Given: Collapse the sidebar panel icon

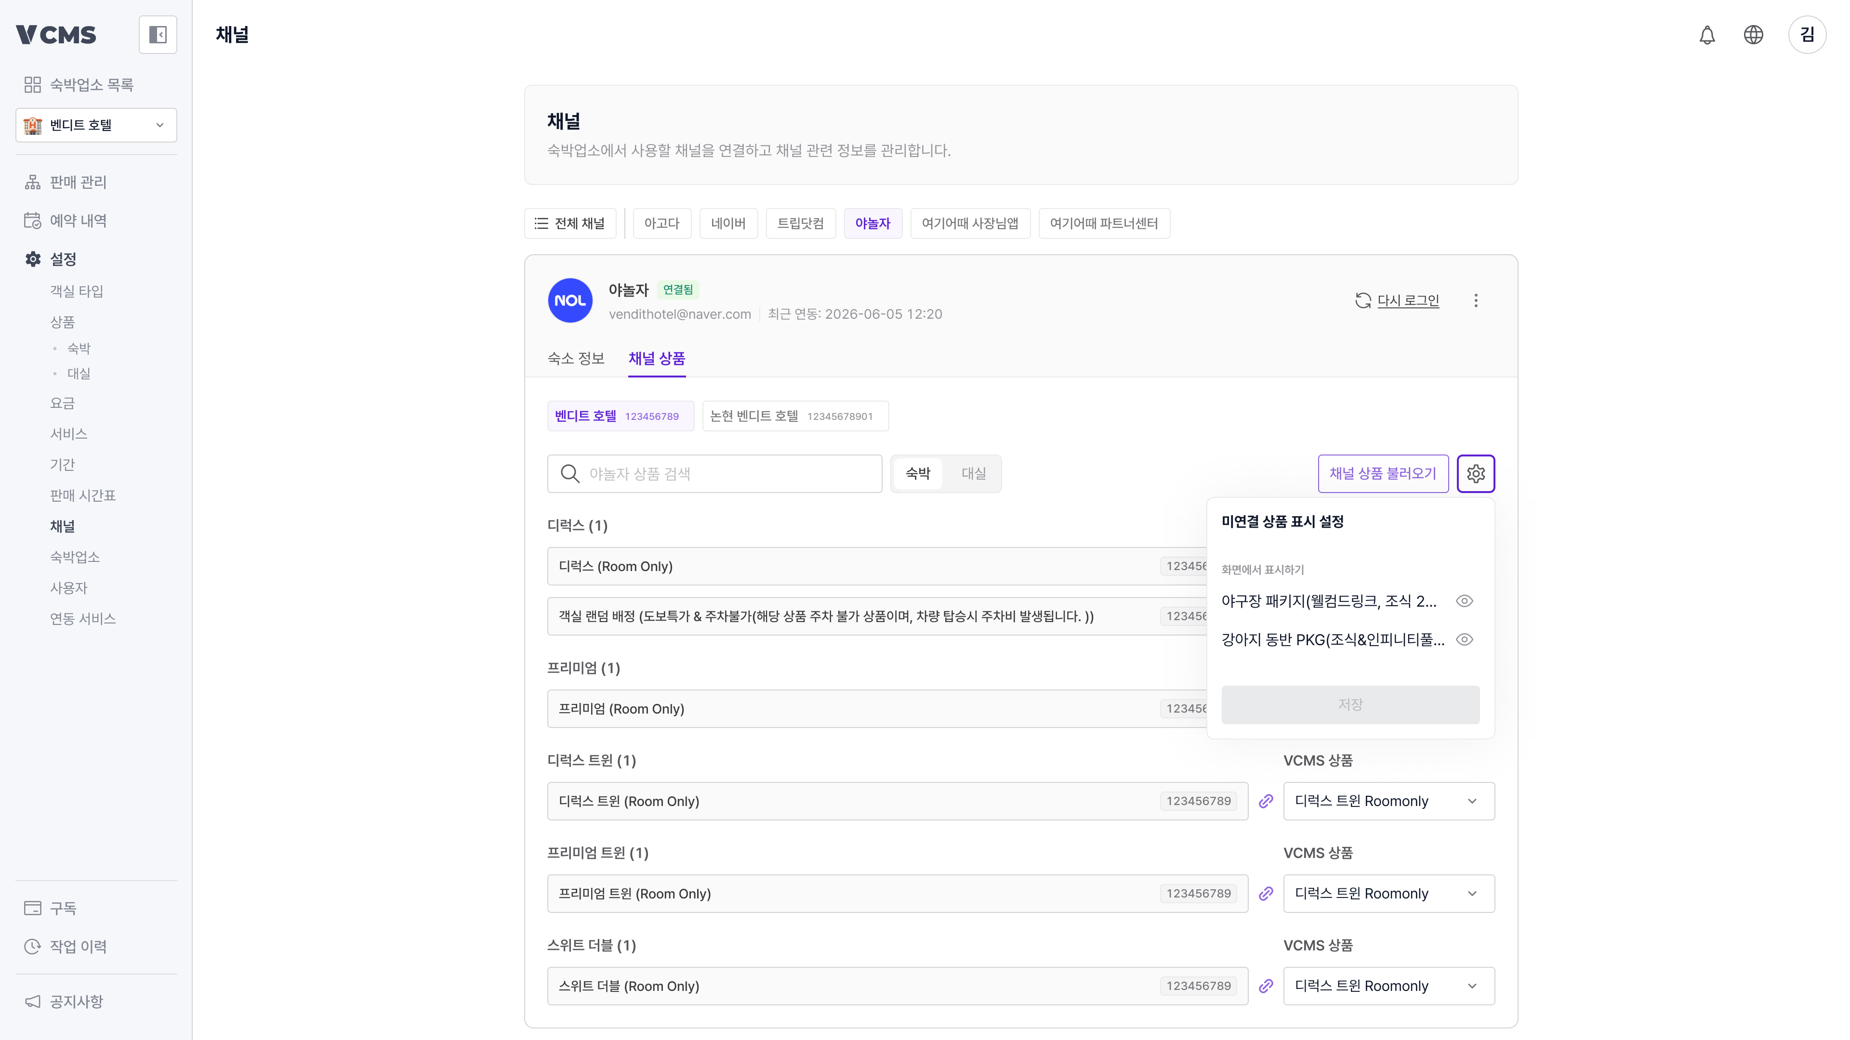Looking at the screenshot, I should (157, 35).
